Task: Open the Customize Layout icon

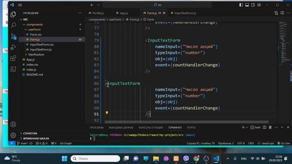Action: (259, 5)
